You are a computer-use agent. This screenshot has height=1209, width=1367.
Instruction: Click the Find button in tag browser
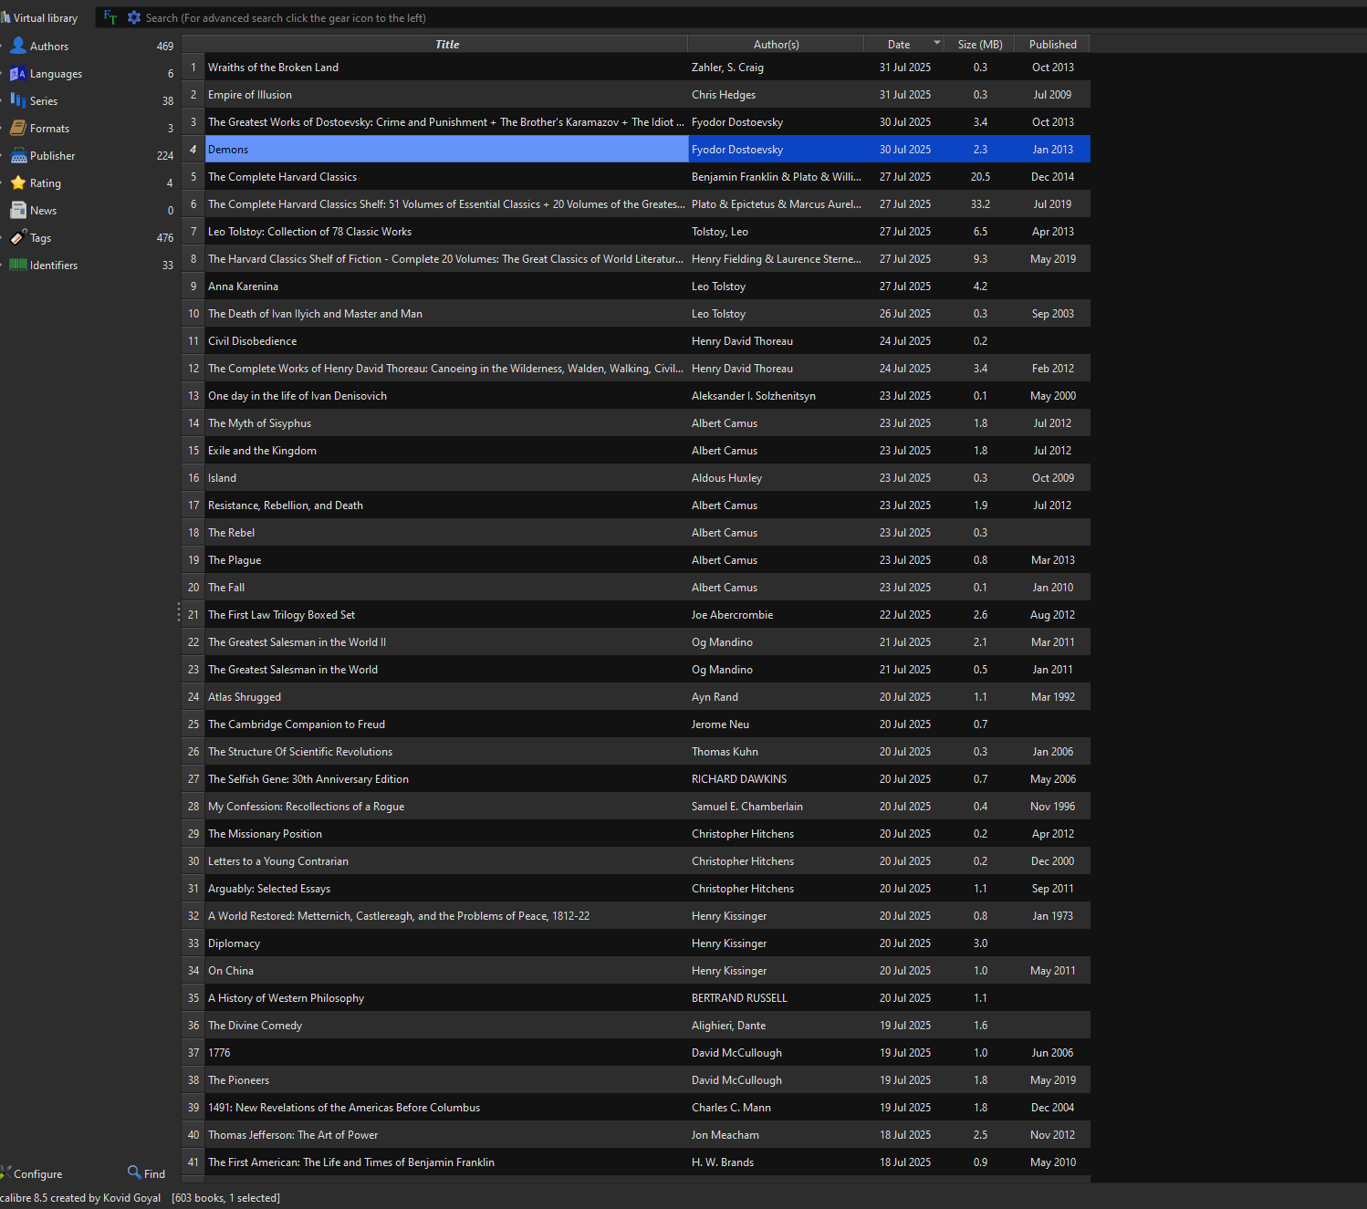tap(147, 1173)
